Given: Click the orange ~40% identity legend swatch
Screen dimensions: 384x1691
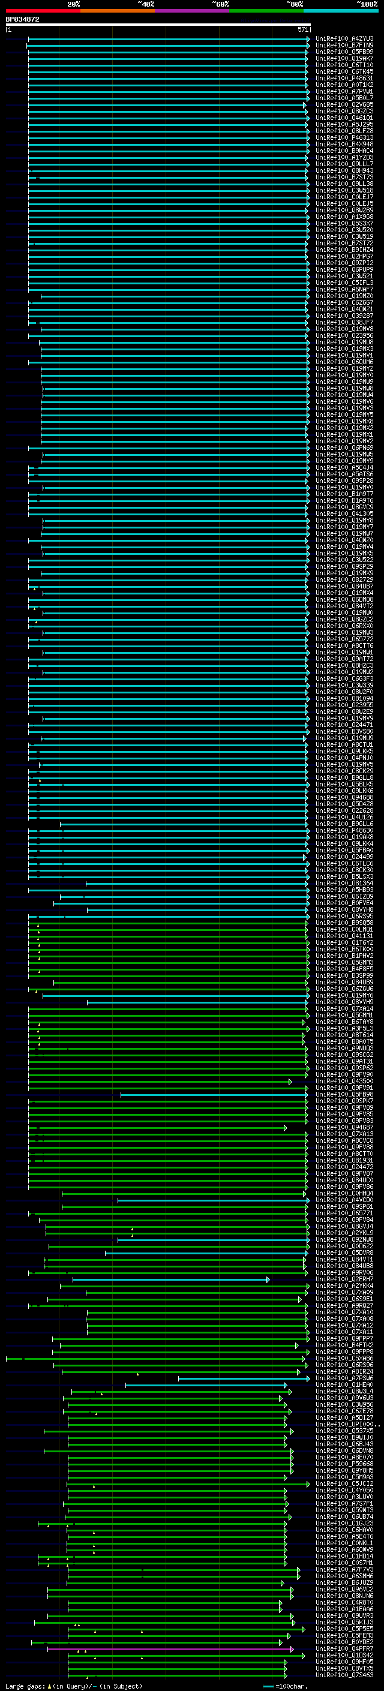Looking at the screenshot, I should [x=118, y=11].
